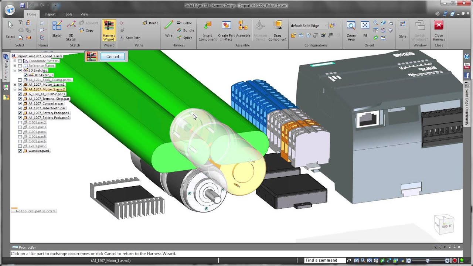
Task: Select C-001.par:7 in tree
Action: pos(37,146)
